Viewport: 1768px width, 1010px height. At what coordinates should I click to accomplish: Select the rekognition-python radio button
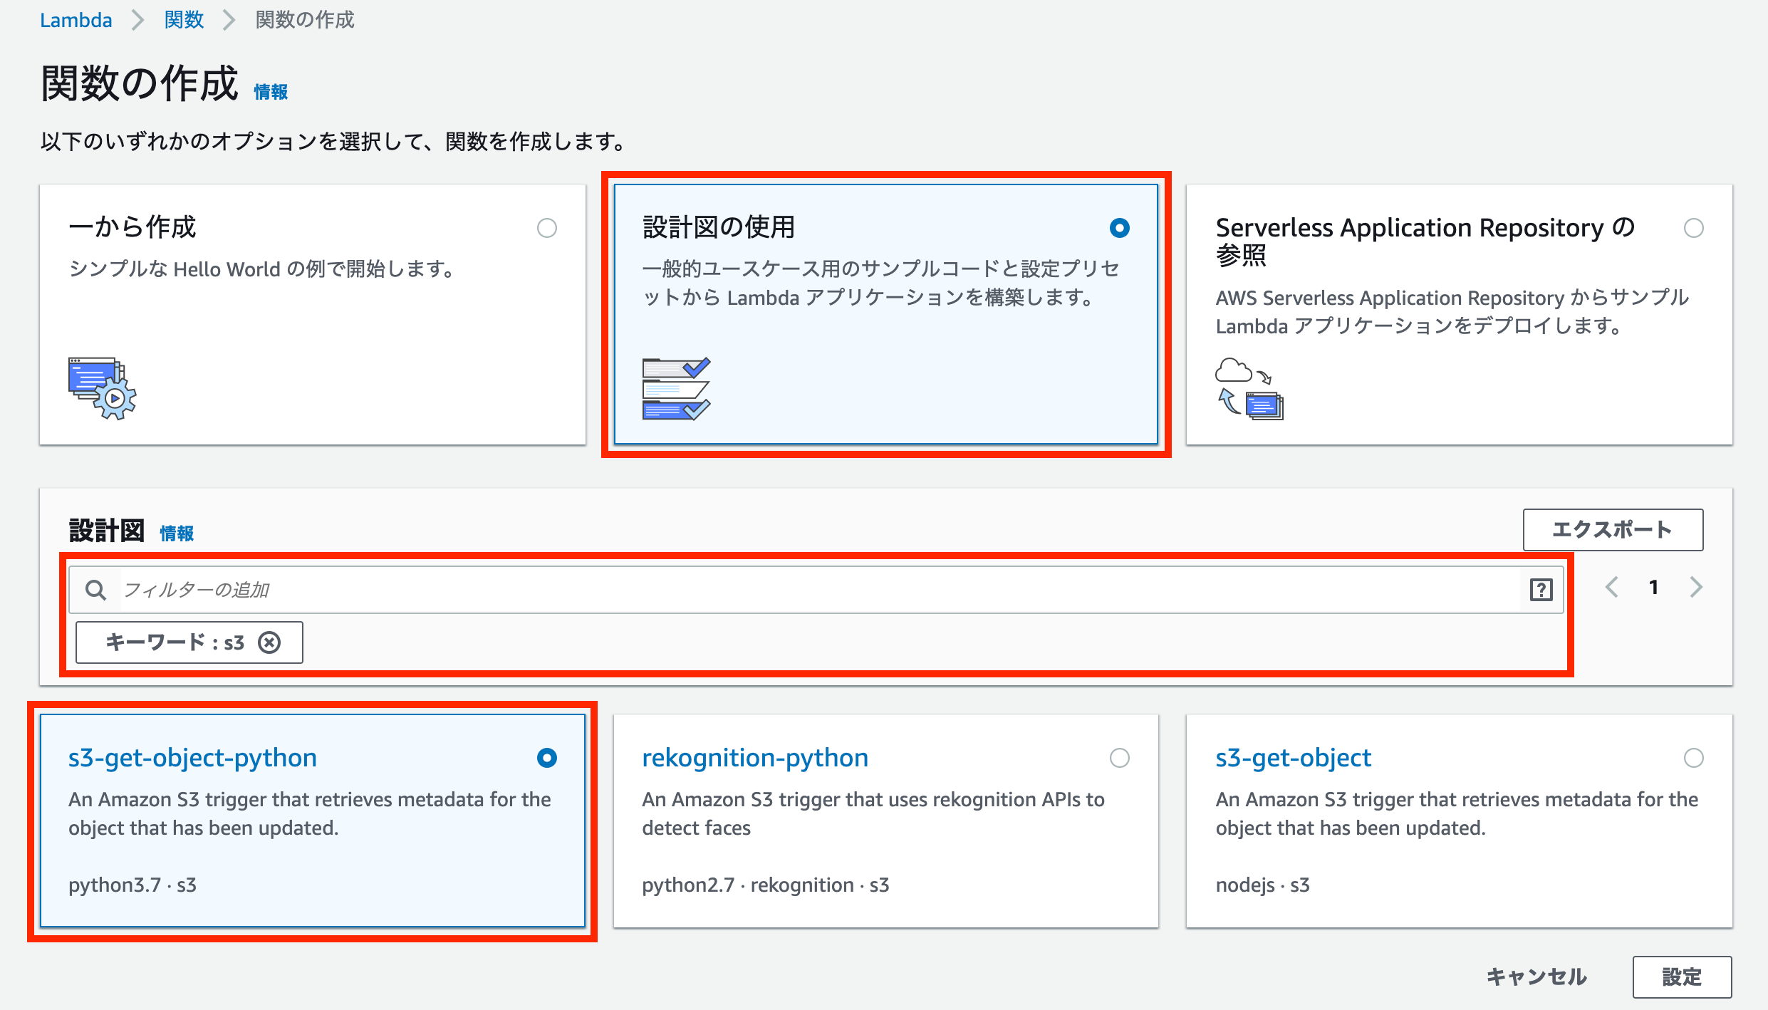coord(1119,758)
